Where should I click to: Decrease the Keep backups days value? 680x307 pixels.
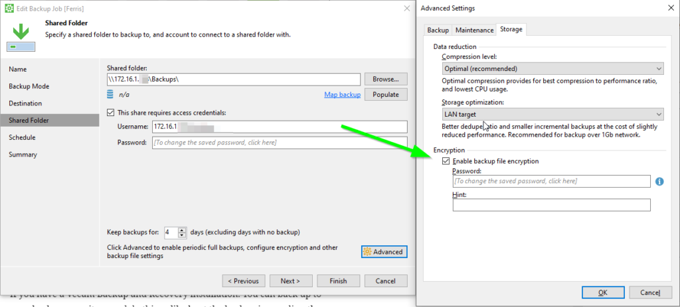pos(182,235)
